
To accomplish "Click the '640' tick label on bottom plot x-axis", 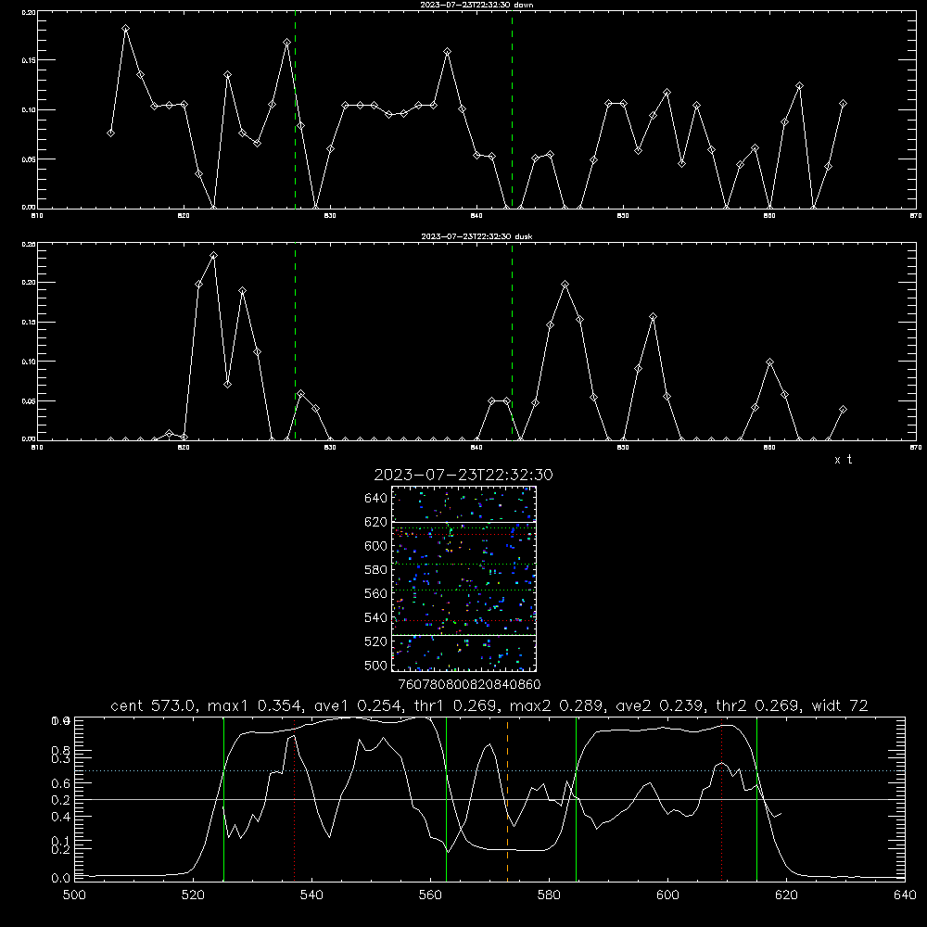I will 905,895.
